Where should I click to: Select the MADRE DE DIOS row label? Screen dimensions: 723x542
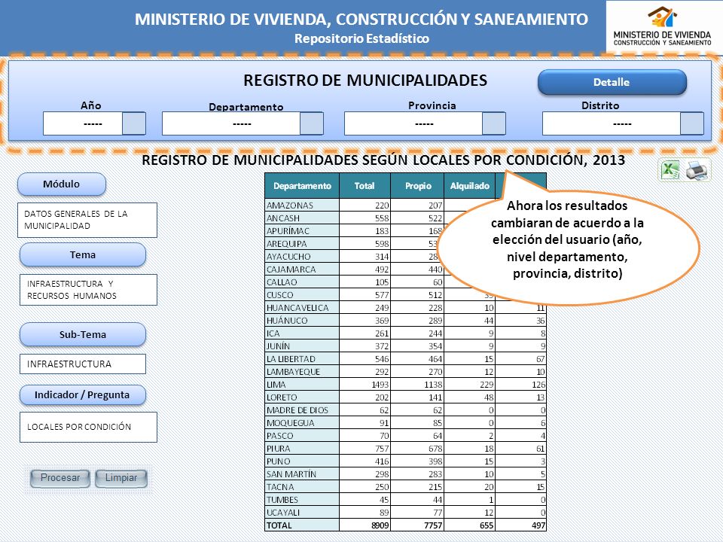[302, 410]
